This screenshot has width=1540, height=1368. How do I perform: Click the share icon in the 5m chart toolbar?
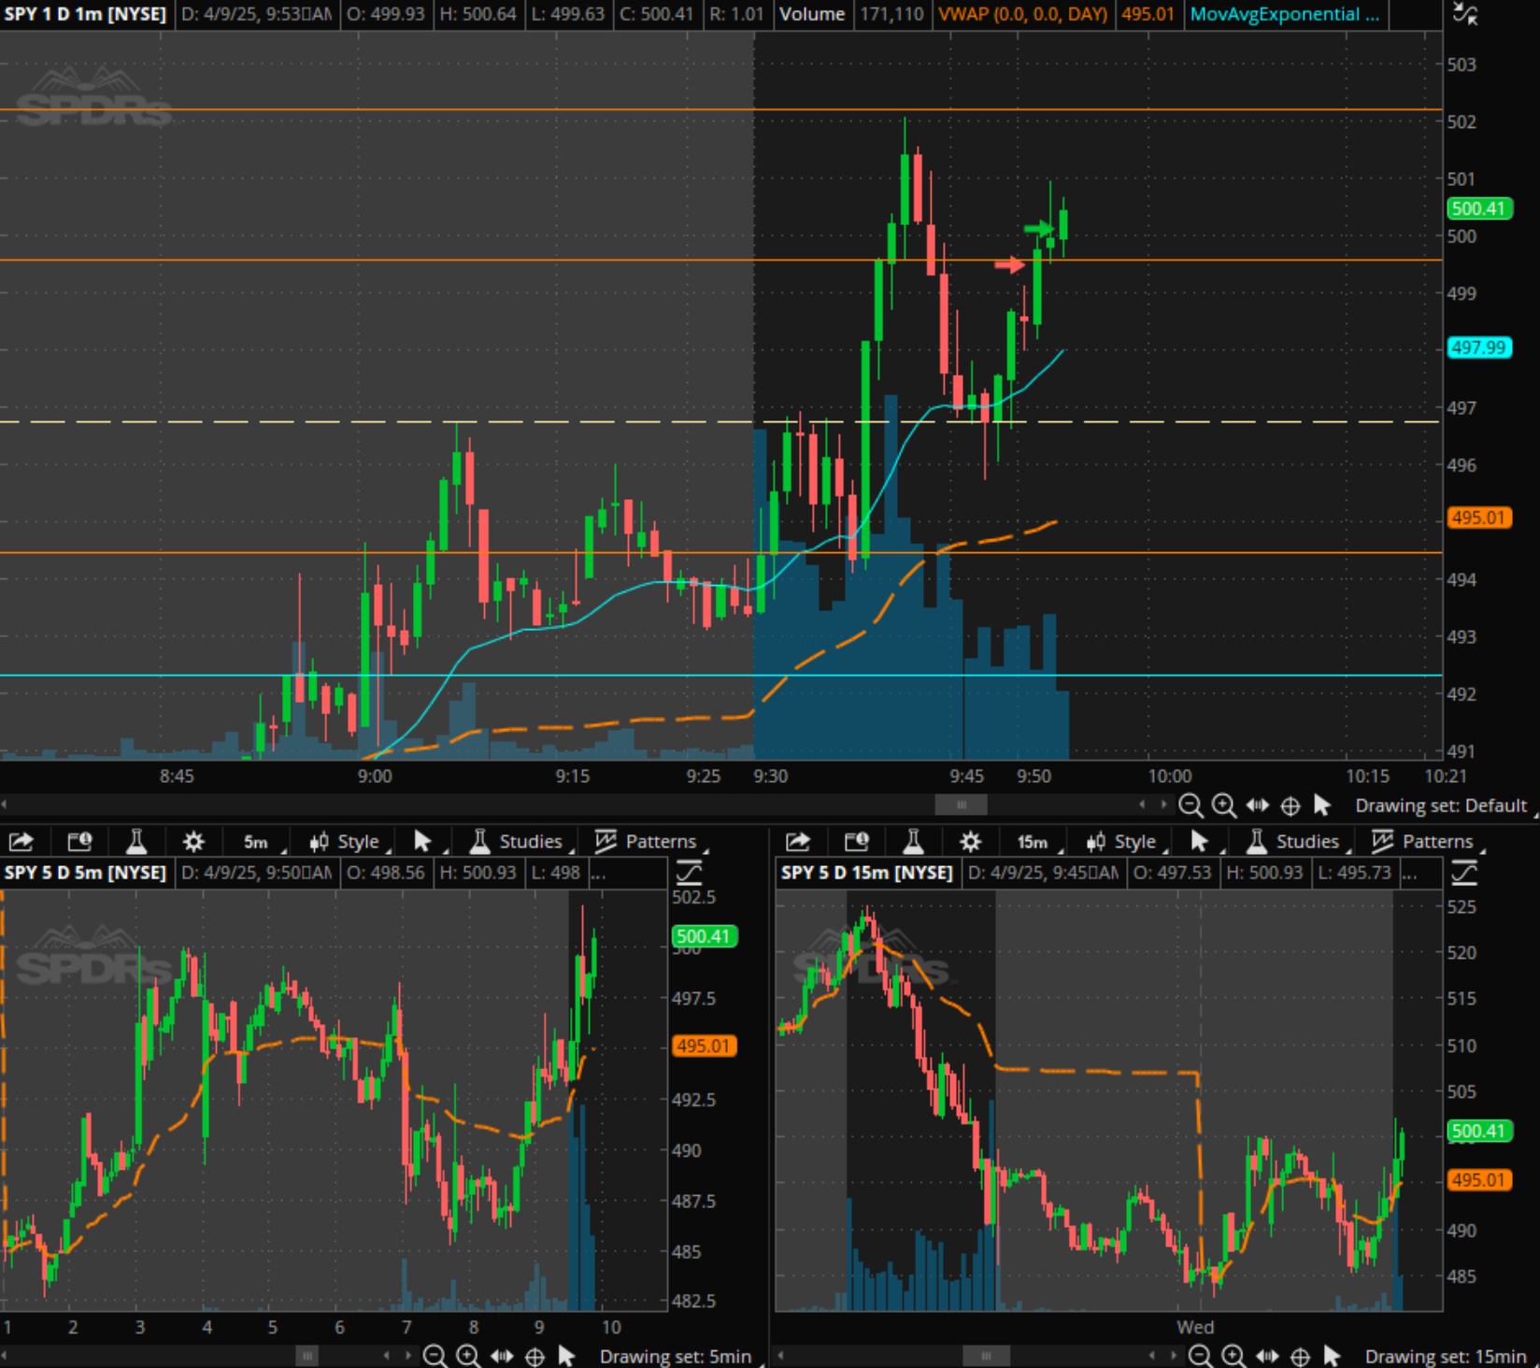coord(21,842)
